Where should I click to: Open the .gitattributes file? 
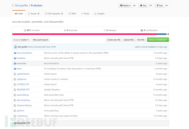(x=23, y=74)
